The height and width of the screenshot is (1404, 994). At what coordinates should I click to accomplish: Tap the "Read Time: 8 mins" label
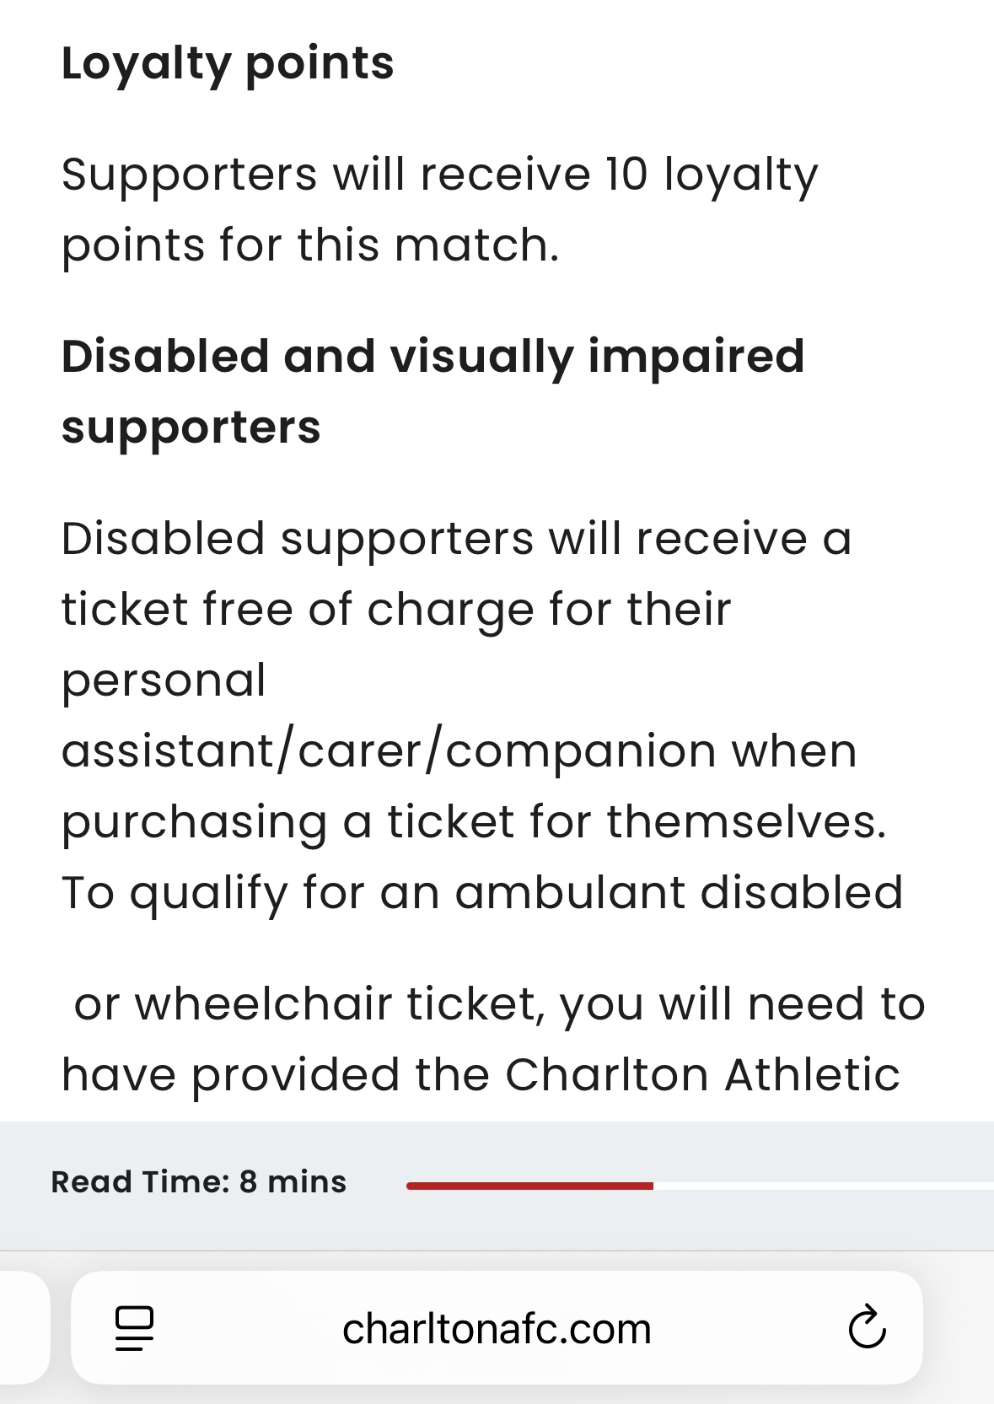pyautogui.click(x=198, y=1182)
